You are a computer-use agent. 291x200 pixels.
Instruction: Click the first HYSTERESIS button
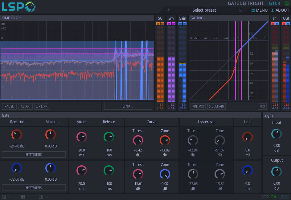coord(34,155)
